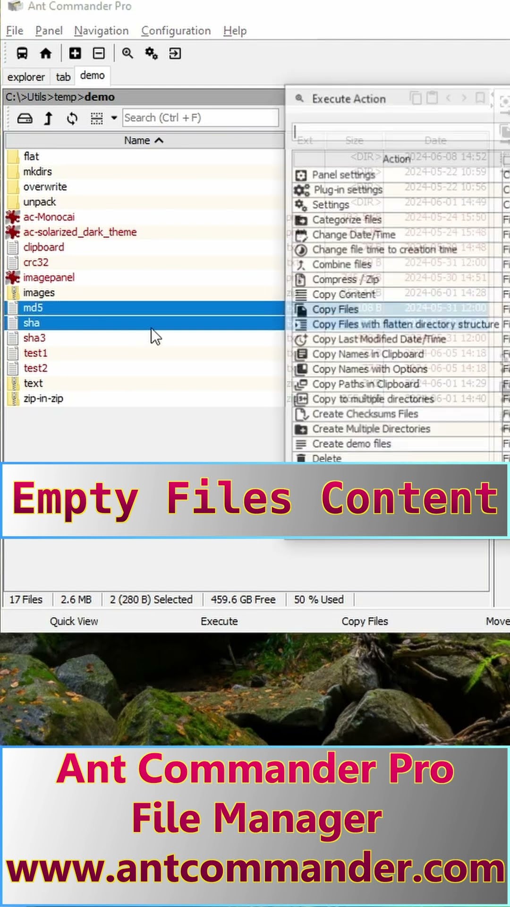The width and height of the screenshot is (510, 907).
Task: Choose Plug-in settings action
Action: [397, 190]
